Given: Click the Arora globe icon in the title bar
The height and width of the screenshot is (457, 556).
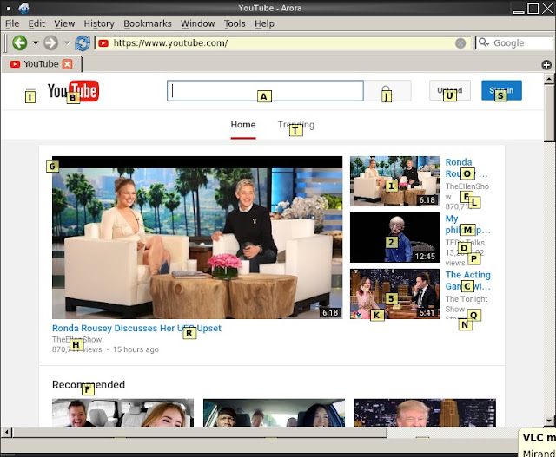Looking at the screenshot, I should 23,8.
